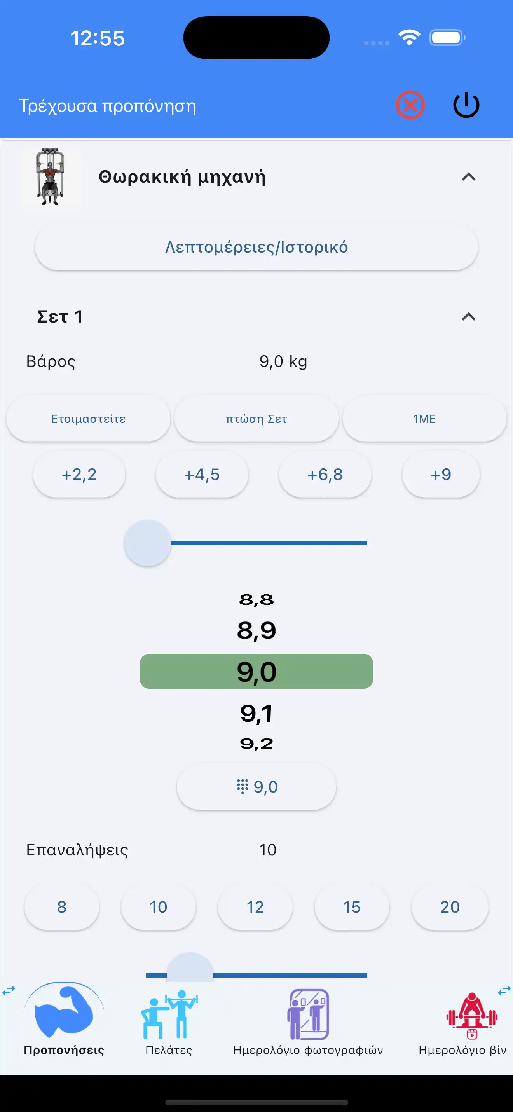Open keypad entry button showing 9,0
Image resolution: width=513 pixels, height=1112 pixels.
[256, 787]
